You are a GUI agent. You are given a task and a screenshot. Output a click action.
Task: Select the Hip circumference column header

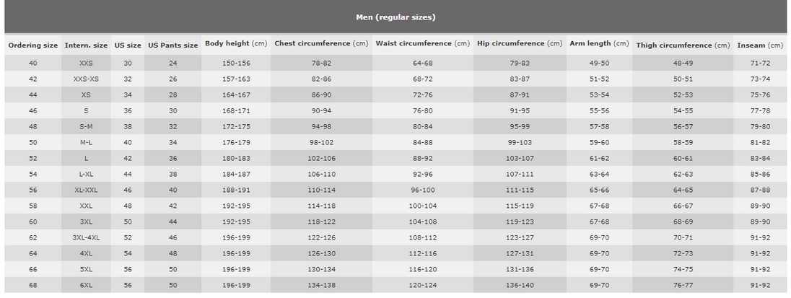[520, 44]
